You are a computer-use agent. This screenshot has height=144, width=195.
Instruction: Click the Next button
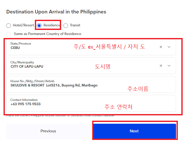click(x=135, y=131)
